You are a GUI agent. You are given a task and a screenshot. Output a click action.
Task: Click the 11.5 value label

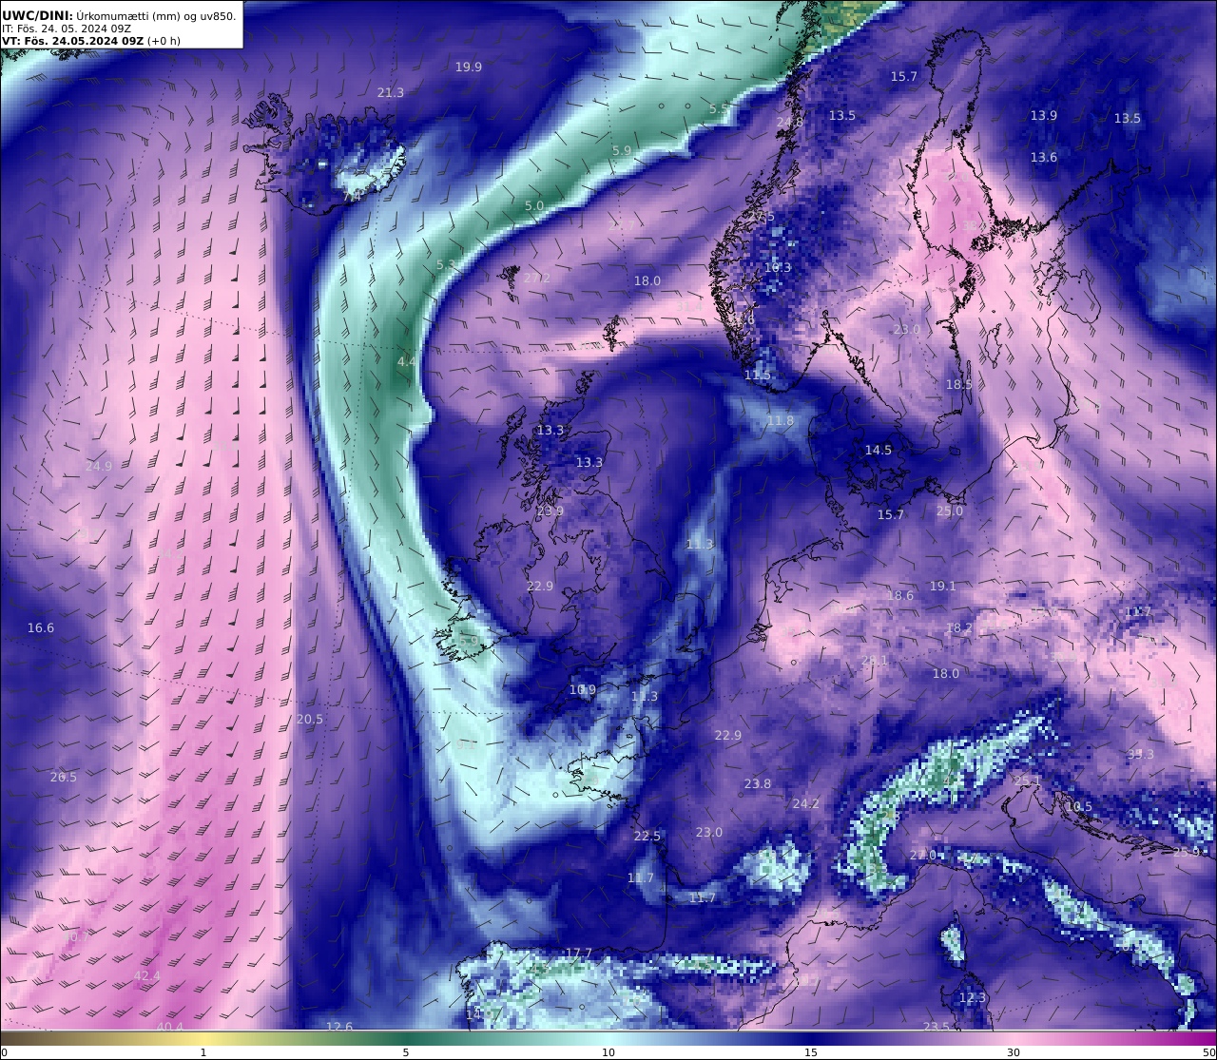coord(758,376)
